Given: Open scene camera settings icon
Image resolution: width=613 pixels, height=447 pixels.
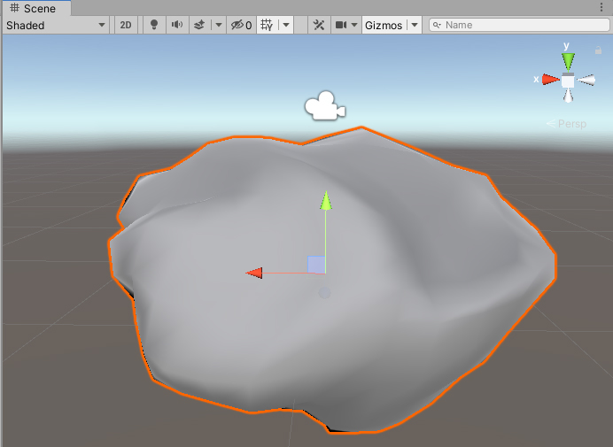Looking at the screenshot, I should 341,26.
